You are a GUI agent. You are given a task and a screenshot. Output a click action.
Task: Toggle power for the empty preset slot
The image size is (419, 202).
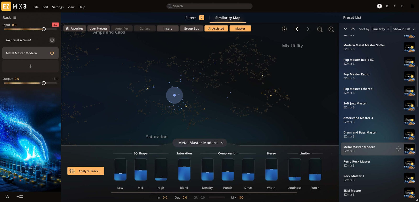coord(52,40)
